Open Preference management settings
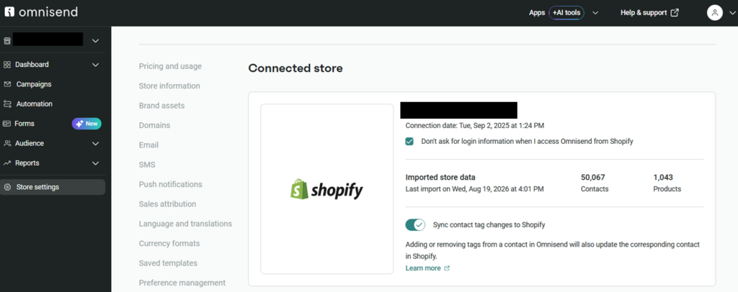738x292 pixels. 182,283
